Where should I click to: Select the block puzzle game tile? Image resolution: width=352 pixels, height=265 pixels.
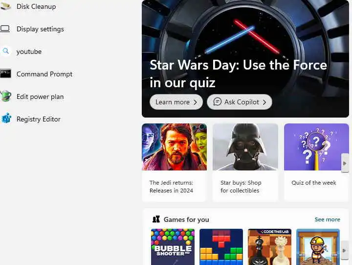(221, 247)
